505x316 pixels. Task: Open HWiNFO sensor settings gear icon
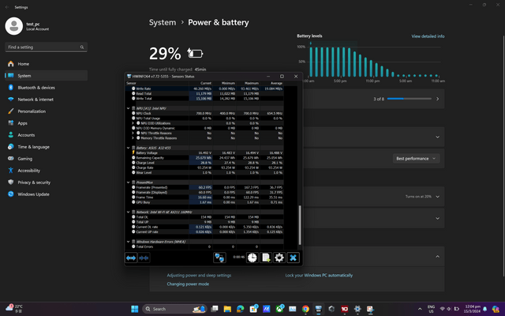[279, 258]
